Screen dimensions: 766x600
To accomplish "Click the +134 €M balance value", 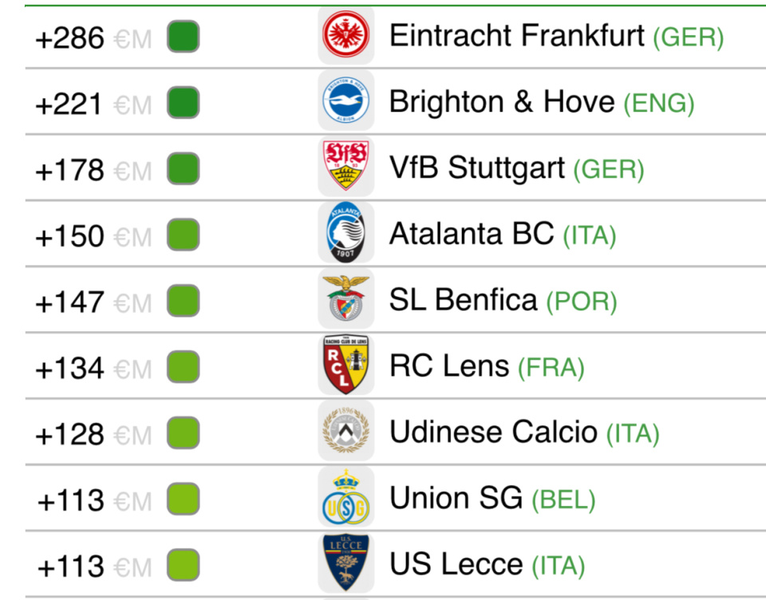I will point(93,369).
